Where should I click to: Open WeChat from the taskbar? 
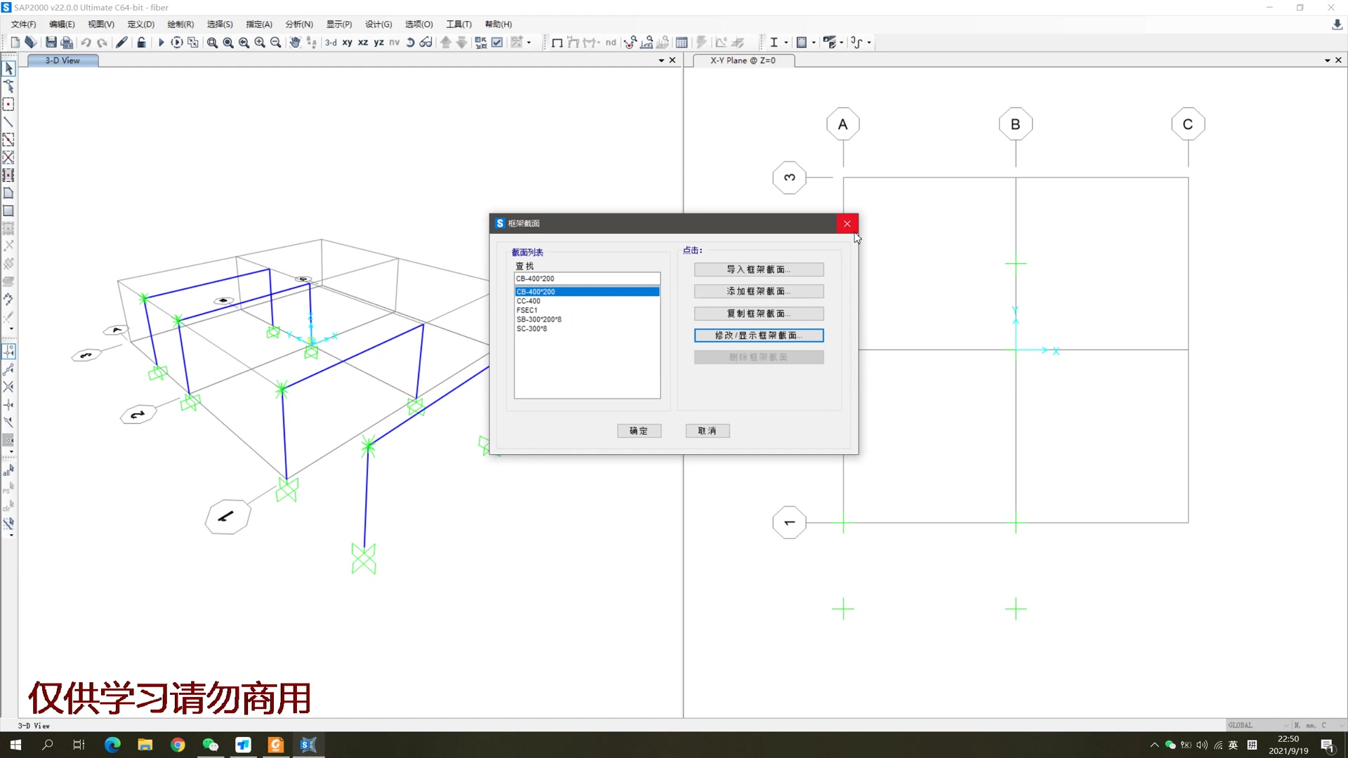click(x=210, y=745)
